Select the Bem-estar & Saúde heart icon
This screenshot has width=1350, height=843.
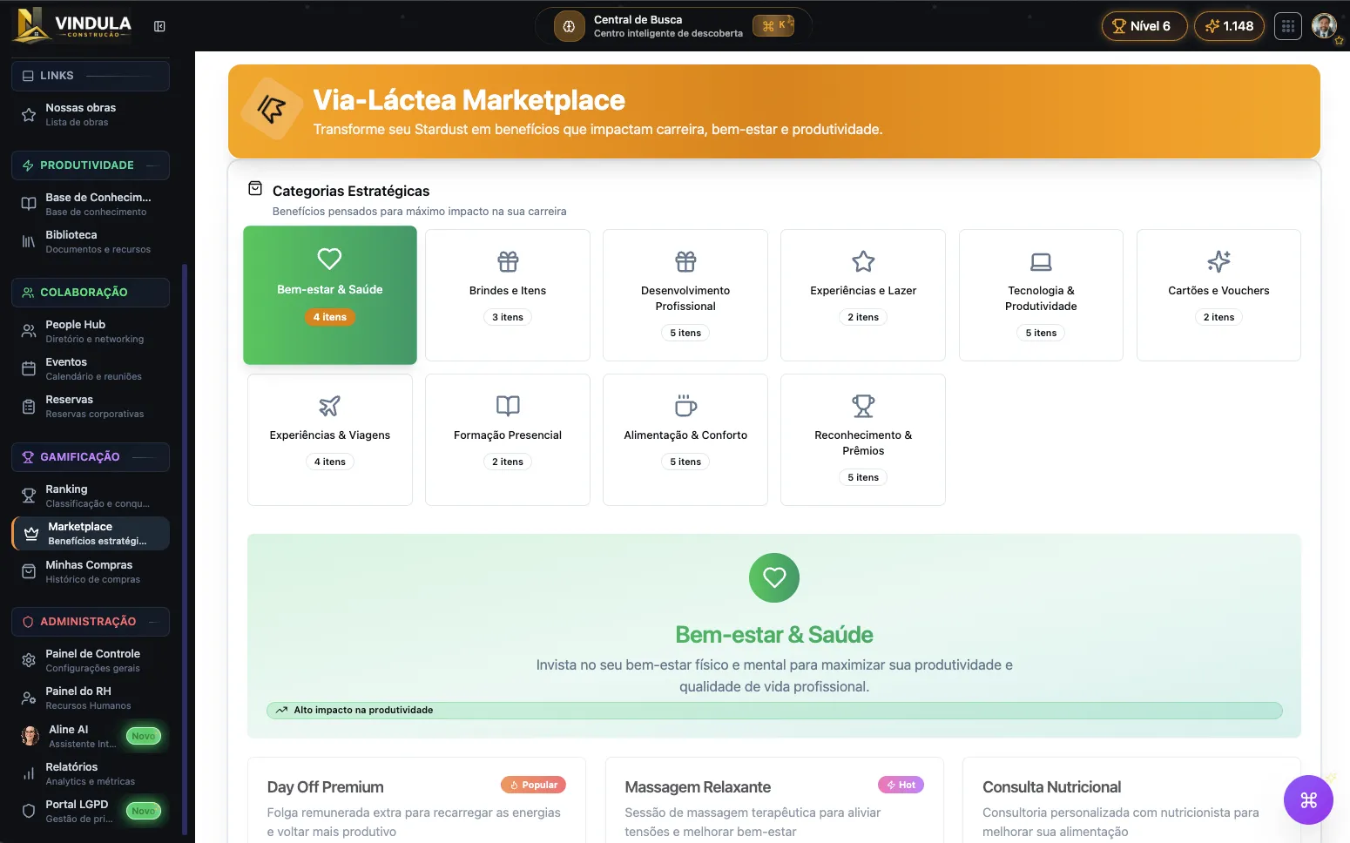click(329, 259)
